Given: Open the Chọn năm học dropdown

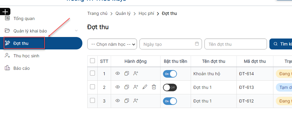Looking at the screenshot, I should pos(112,44).
